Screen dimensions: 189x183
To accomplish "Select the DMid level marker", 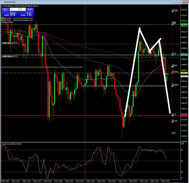I will coord(174,65).
